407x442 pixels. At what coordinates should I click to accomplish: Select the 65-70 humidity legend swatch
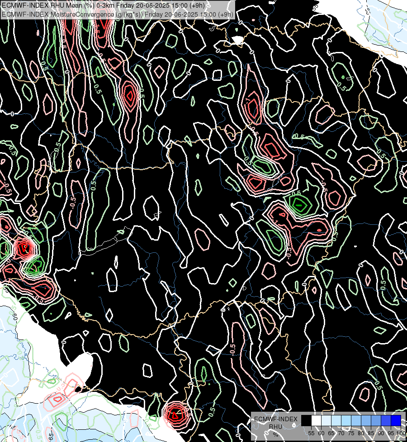tap(336, 421)
